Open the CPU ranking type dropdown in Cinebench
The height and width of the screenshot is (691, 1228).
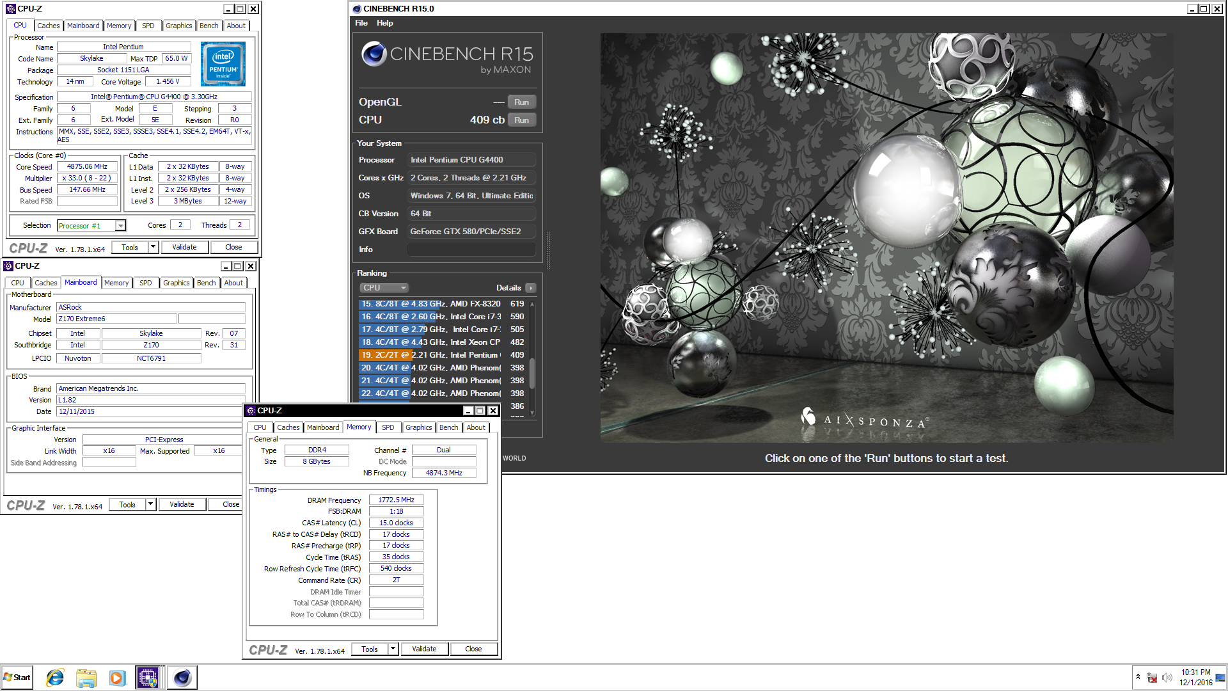click(384, 288)
